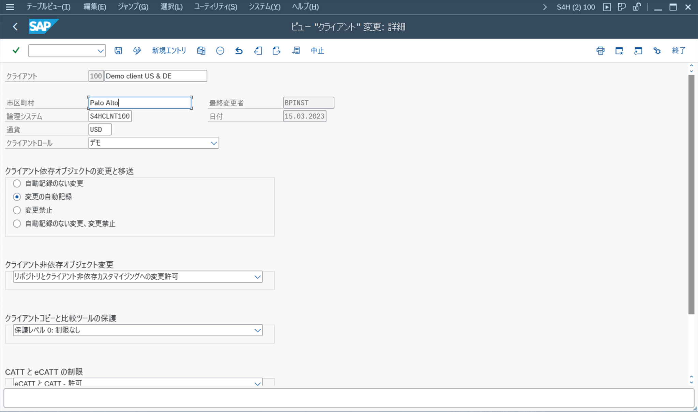Open the Print icon
This screenshot has height=412, width=698.
coord(600,50)
